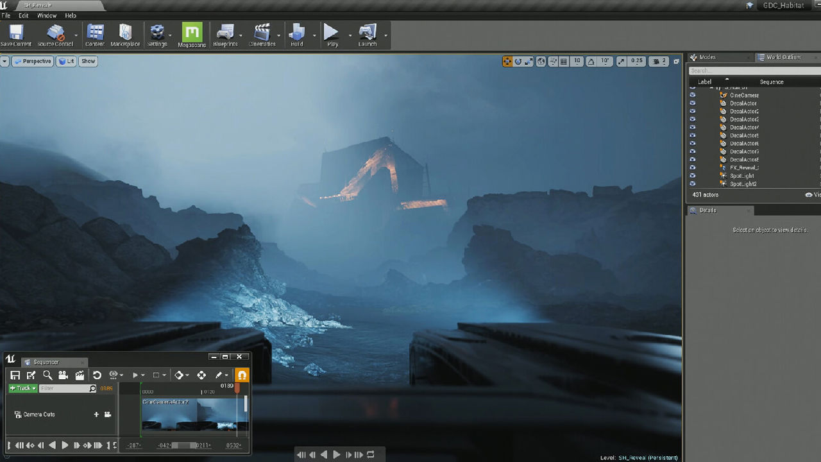Click the surface snapping viewport icon

(x=552, y=62)
